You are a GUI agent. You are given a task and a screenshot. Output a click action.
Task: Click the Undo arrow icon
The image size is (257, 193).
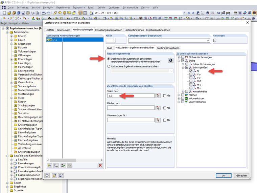44,13
